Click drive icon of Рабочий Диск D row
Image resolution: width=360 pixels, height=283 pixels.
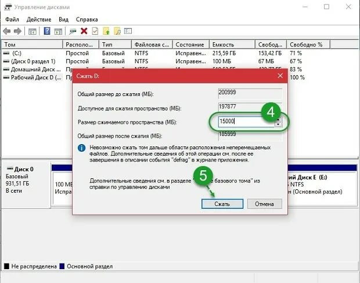[x=6, y=78]
